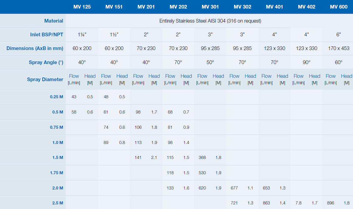Click the Material row label
This screenshot has width=353, height=209.
(x=54, y=21)
